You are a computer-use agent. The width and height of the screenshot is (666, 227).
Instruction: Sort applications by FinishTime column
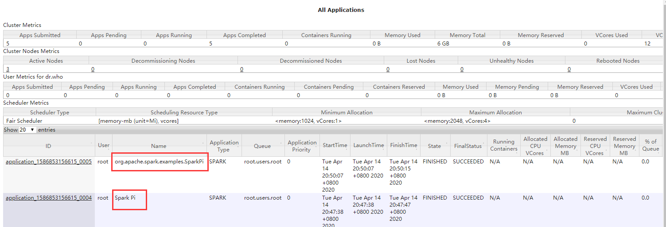click(x=404, y=146)
